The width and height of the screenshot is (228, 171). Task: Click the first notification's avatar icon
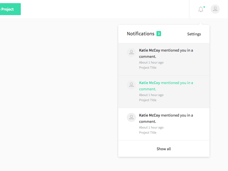(131, 52)
